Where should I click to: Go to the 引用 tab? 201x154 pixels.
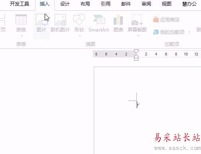click(106, 4)
